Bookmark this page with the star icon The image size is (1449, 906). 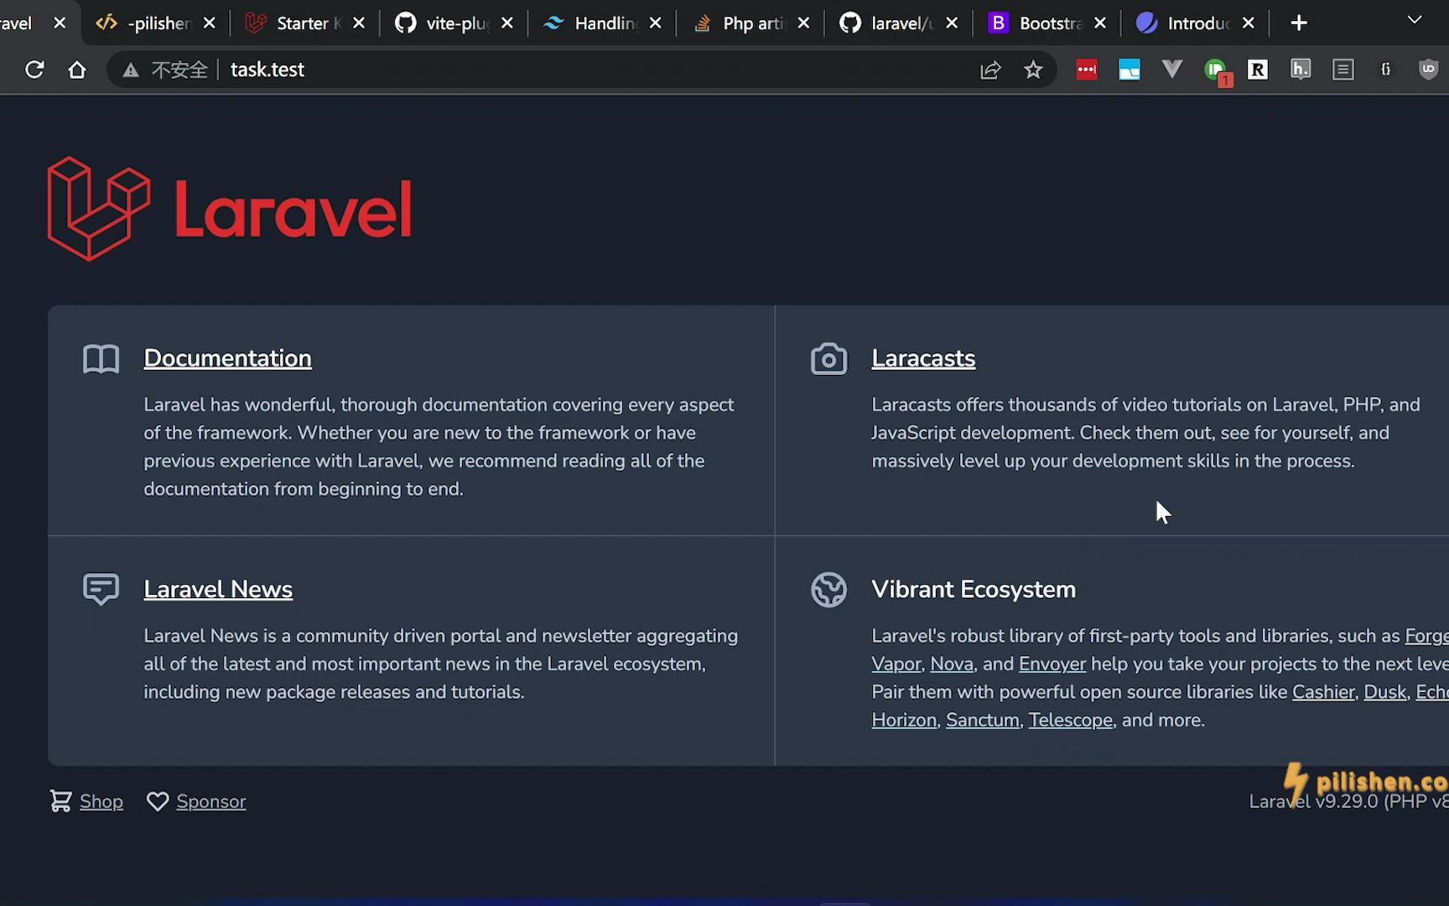(x=1033, y=70)
